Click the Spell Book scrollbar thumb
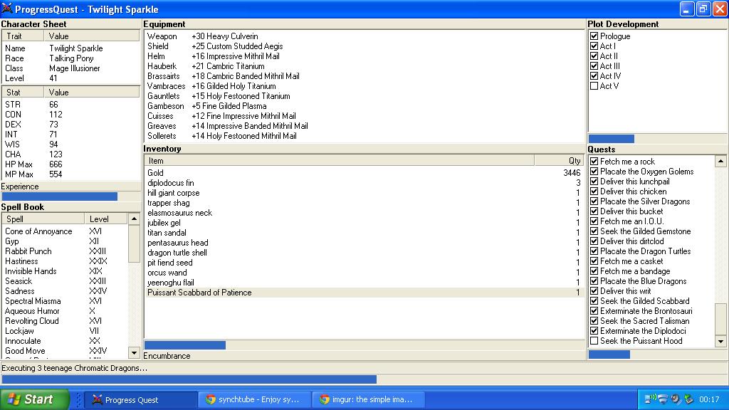This screenshot has width=729, height=410. [x=134, y=243]
